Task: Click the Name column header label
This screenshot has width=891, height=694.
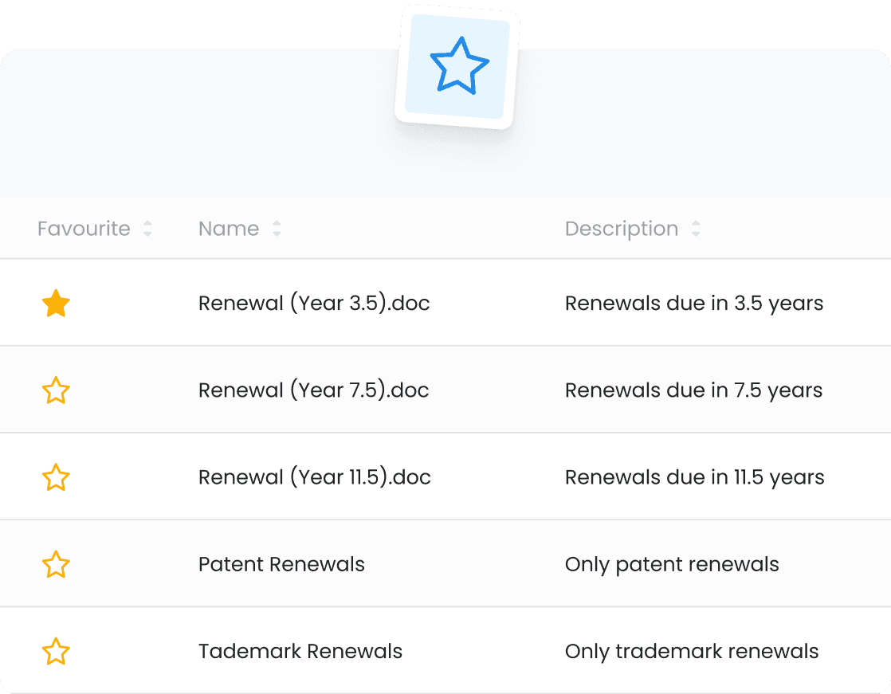Action: [229, 229]
